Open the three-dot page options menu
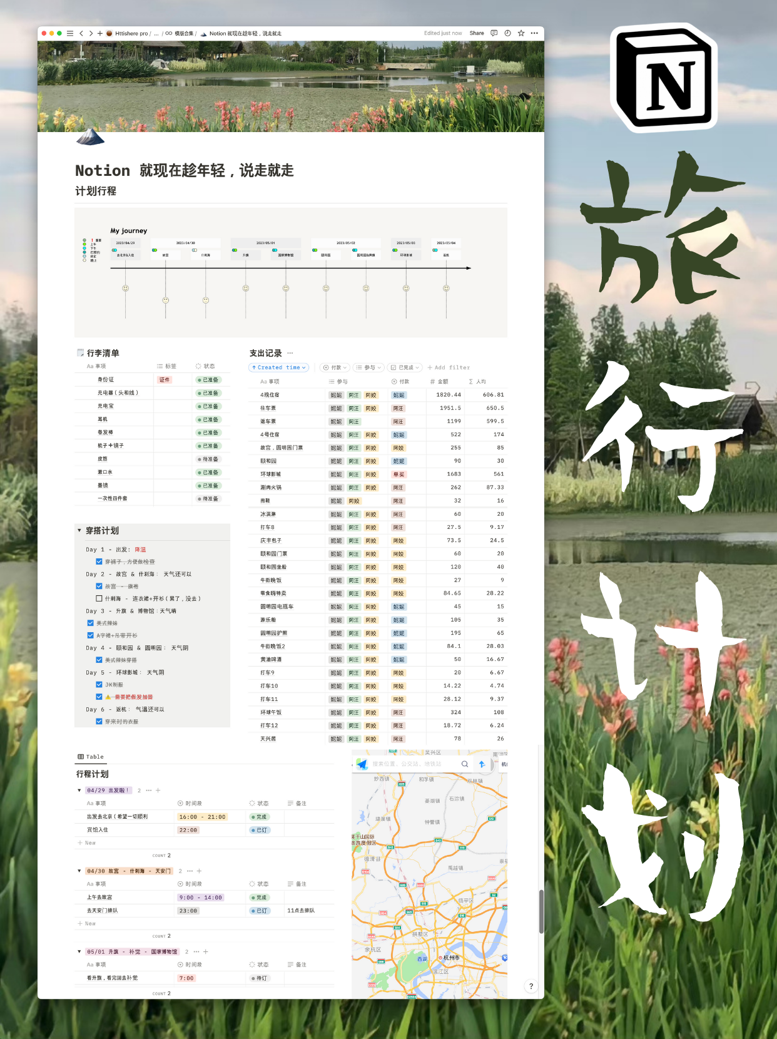This screenshot has height=1039, width=777. 534,33
